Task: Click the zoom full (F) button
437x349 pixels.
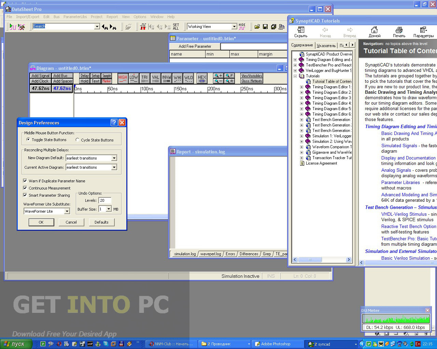Action: tap(229, 76)
